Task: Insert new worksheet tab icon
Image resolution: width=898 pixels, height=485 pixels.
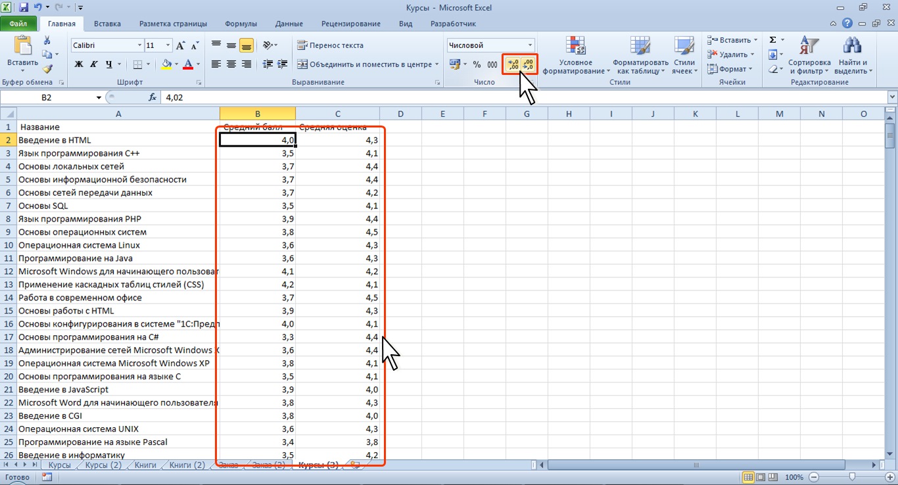Action: 356,465
